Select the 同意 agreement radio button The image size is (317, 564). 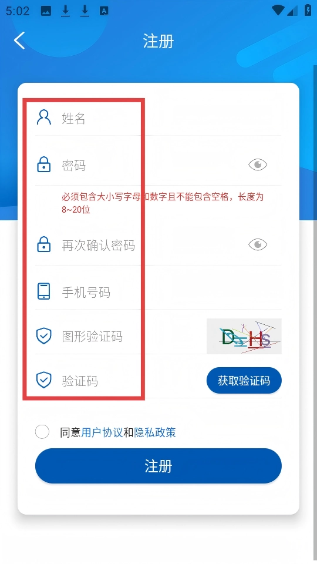pyautogui.click(x=42, y=432)
